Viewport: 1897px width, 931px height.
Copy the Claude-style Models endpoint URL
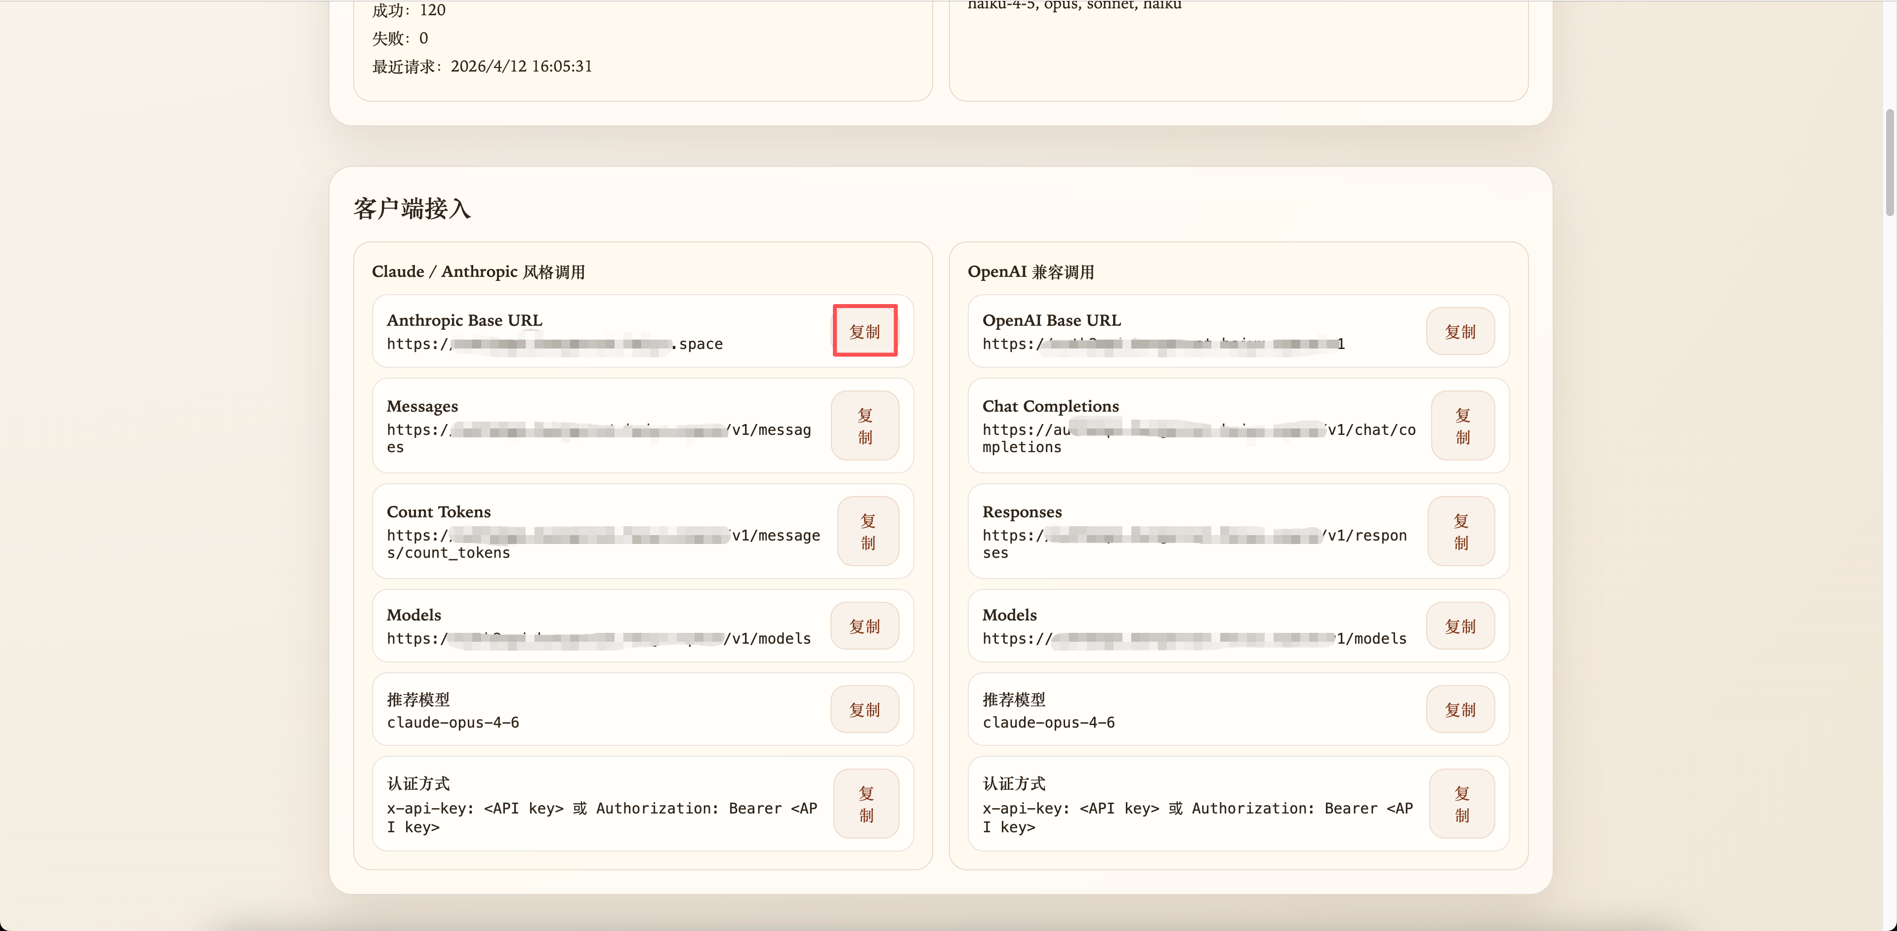865,626
